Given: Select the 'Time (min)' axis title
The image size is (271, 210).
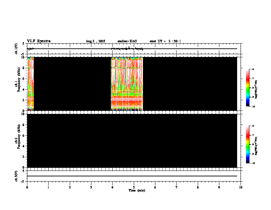Looking at the screenshot, I should pyautogui.click(x=137, y=190).
